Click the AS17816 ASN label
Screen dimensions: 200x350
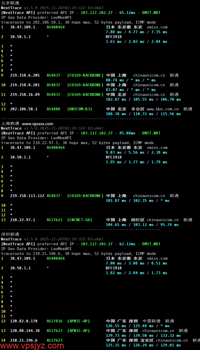tap(54, 321)
